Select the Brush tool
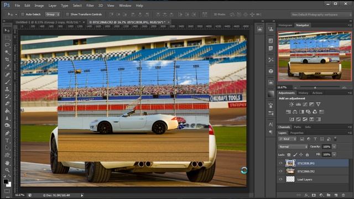354x199 pixels. tap(7, 82)
